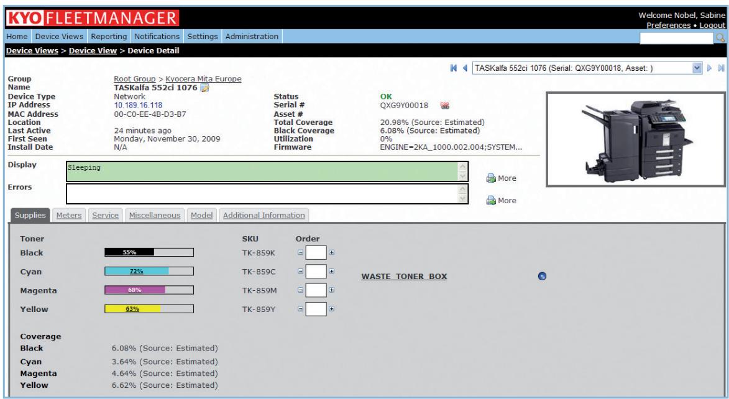Open the Root Group link

pos(135,79)
